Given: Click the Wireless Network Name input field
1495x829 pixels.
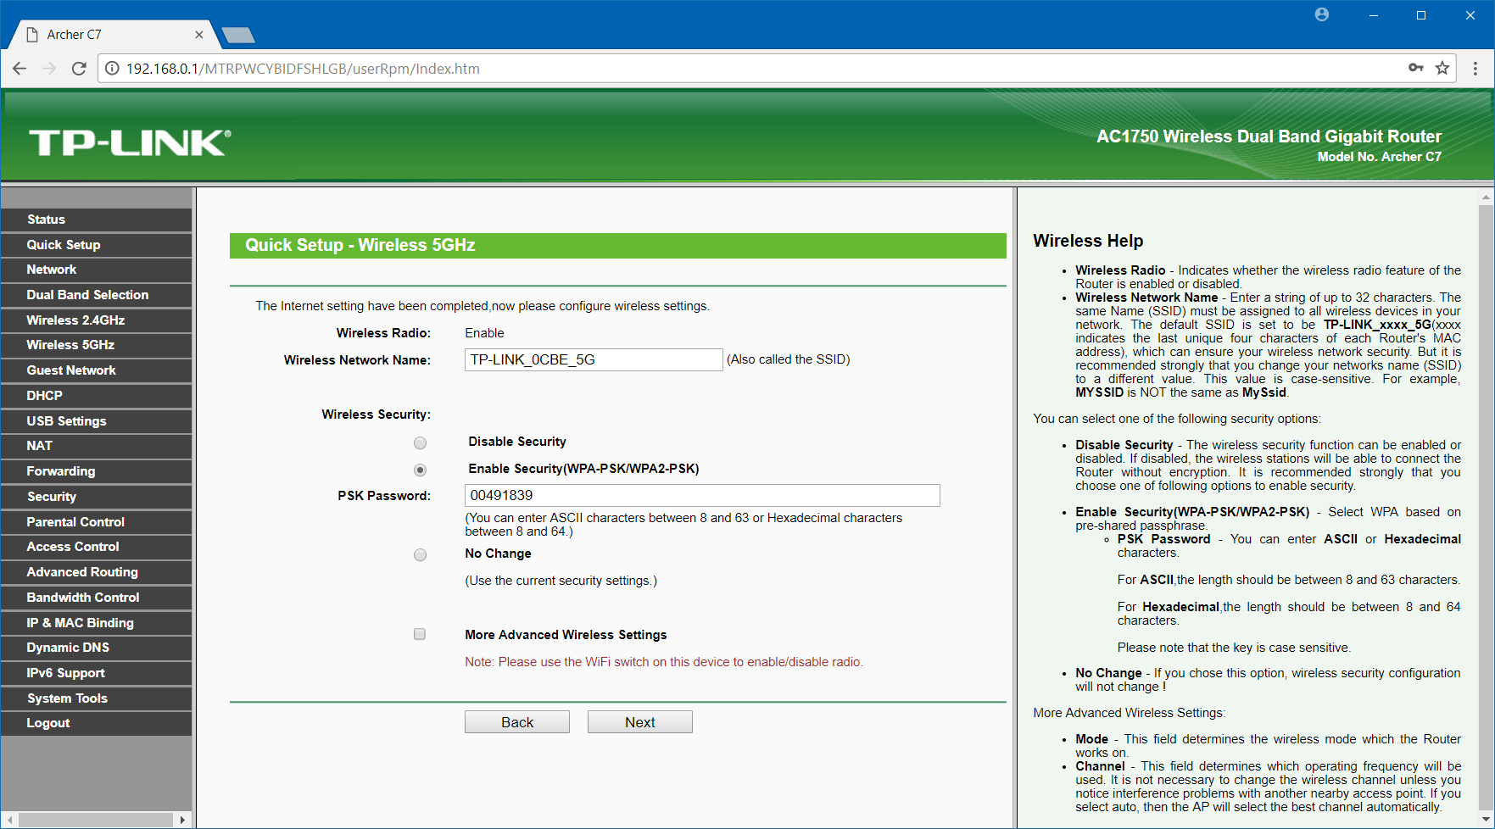Looking at the screenshot, I should tap(594, 359).
